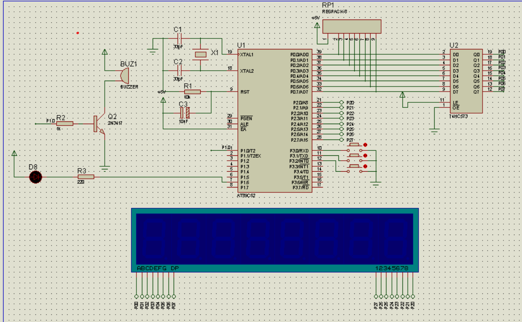Click the PSEN pin label on U1

[246, 118]
